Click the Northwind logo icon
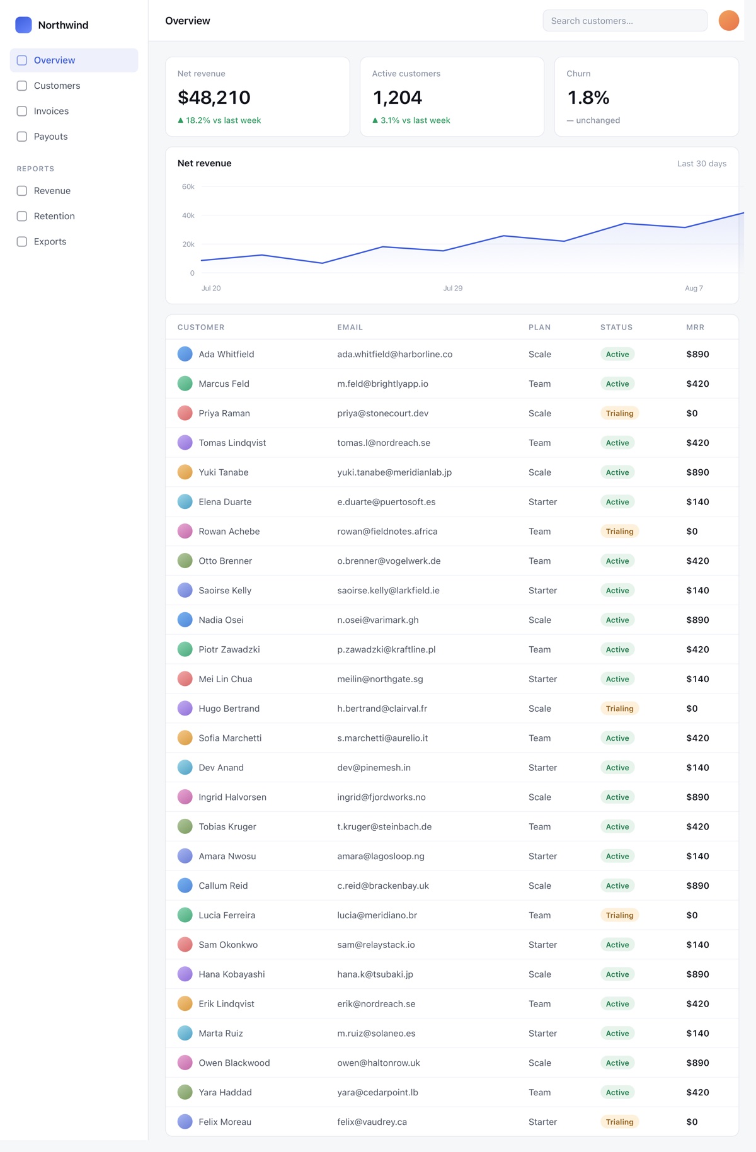 coord(23,25)
